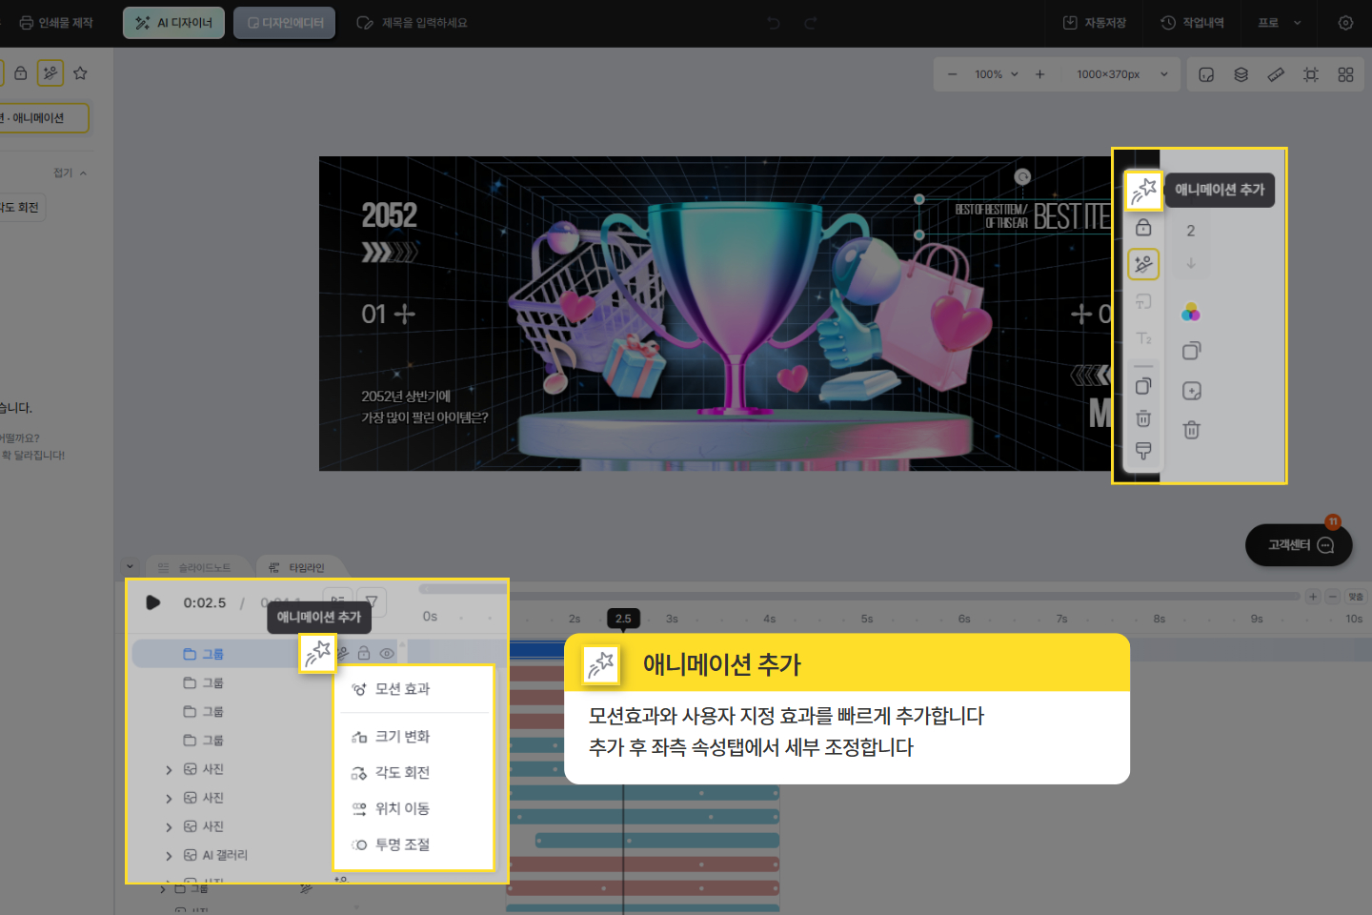Open the 100% zoom level dropdown
This screenshot has width=1372, height=915.
tap(997, 74)
